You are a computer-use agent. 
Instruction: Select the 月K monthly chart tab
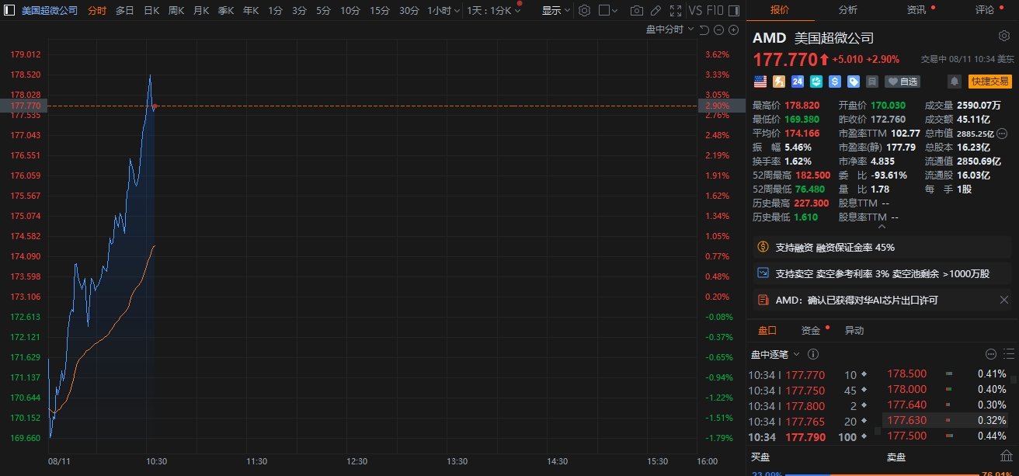coord(201,11)
